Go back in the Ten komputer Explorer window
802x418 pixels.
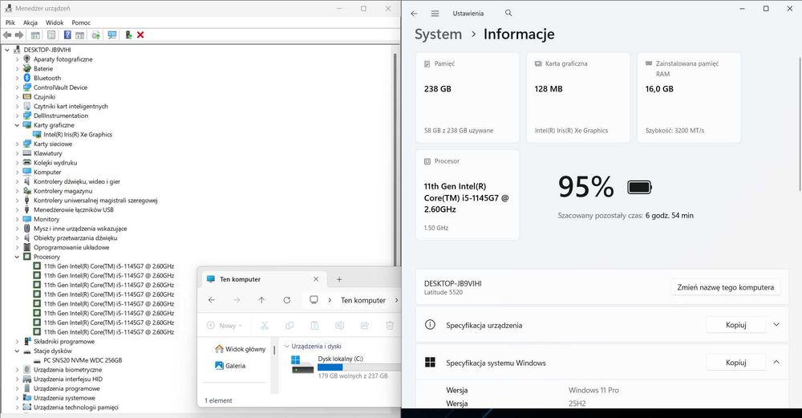[x=212, y=300]
